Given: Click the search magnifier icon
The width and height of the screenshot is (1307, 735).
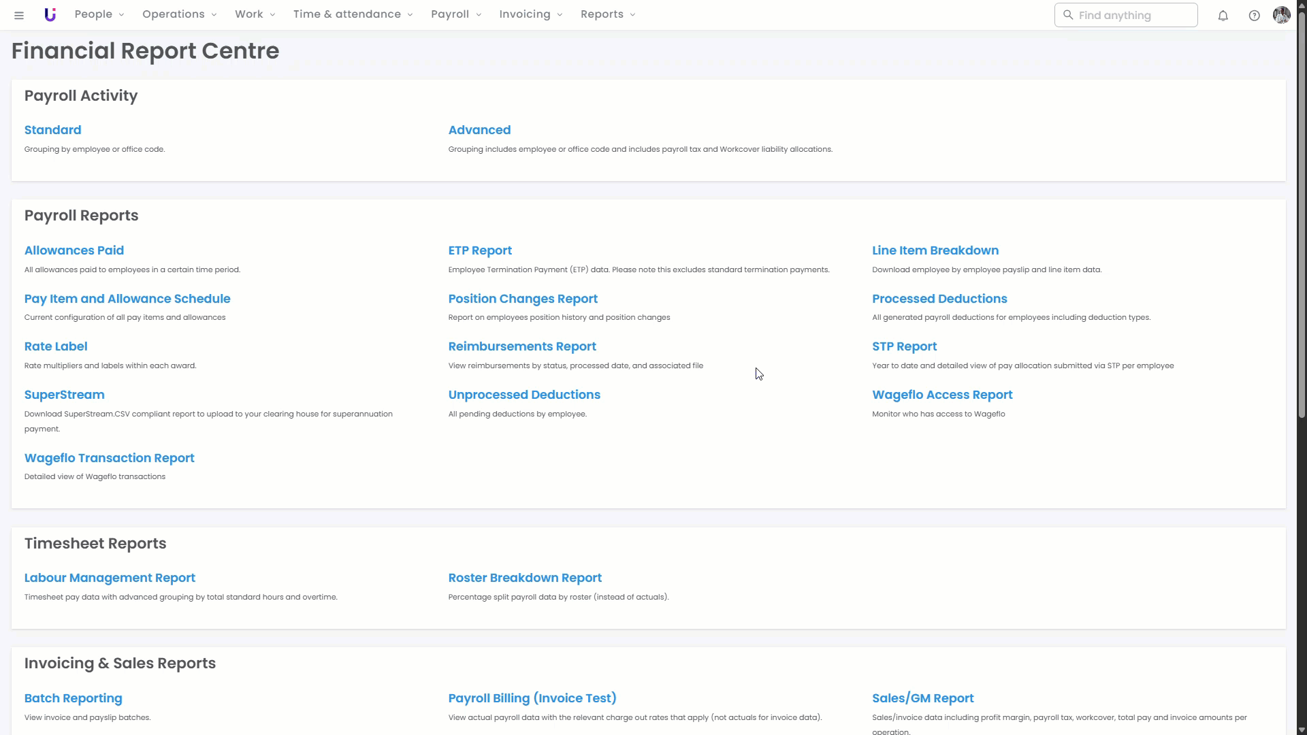Looking at the screenshot, I should click(1068, 15).
